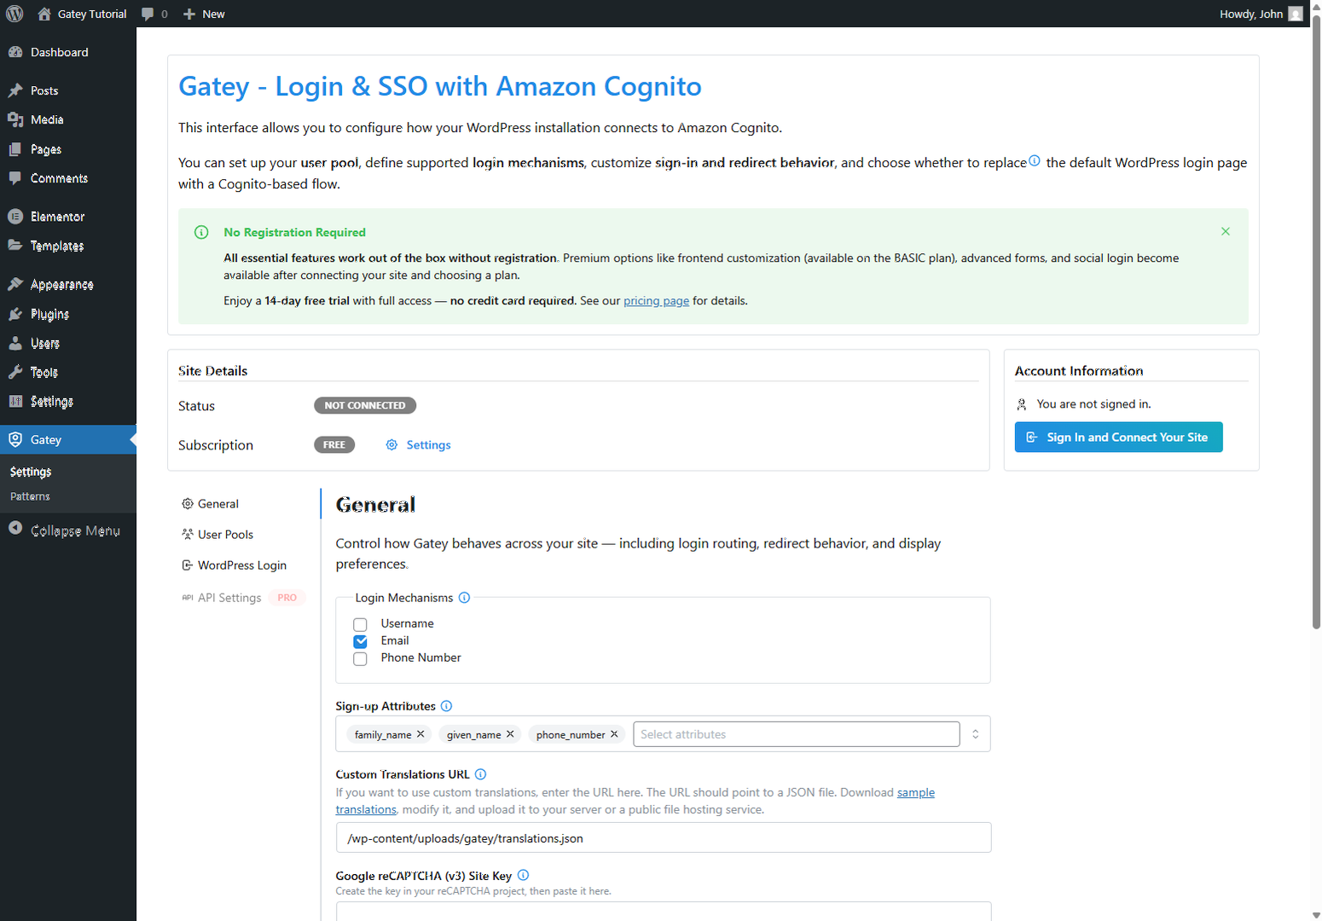Click the Gatey shield icon
This screenshot has width=1322, height=921.
pos(15,439)
